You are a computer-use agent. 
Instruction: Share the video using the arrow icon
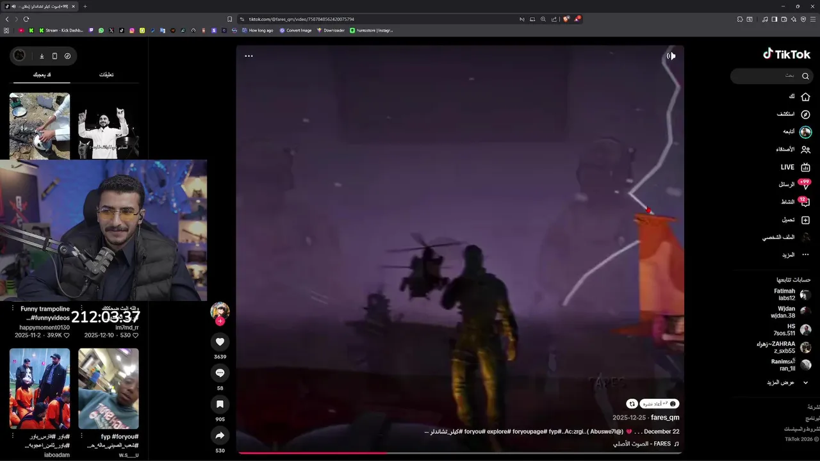[220, 435]
